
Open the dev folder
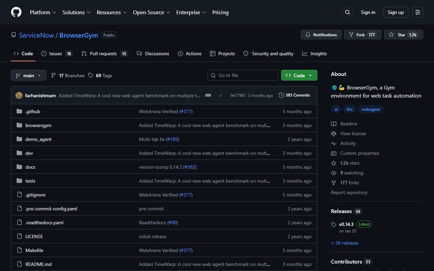29,153
